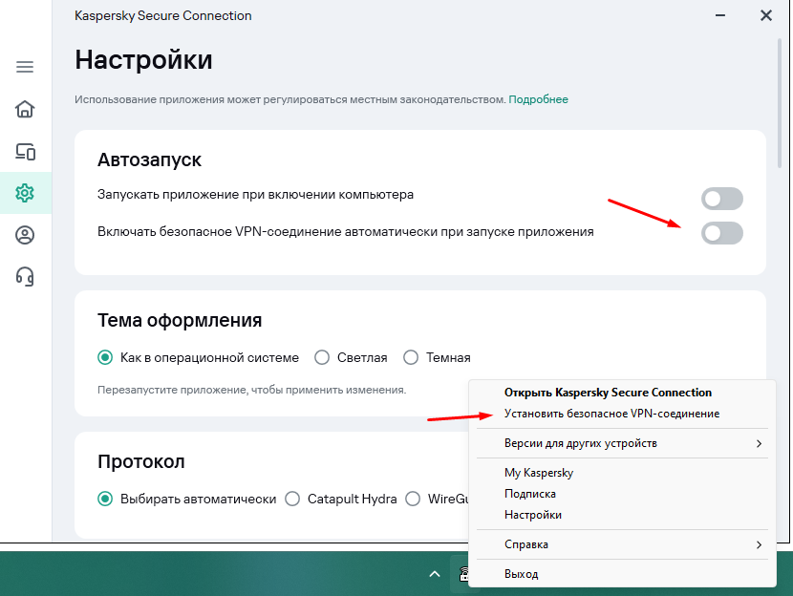Click the settings page vertical scrollbar
Image resolution: width=793 pixels, height=596 pixels.
(x=780, y=103)
